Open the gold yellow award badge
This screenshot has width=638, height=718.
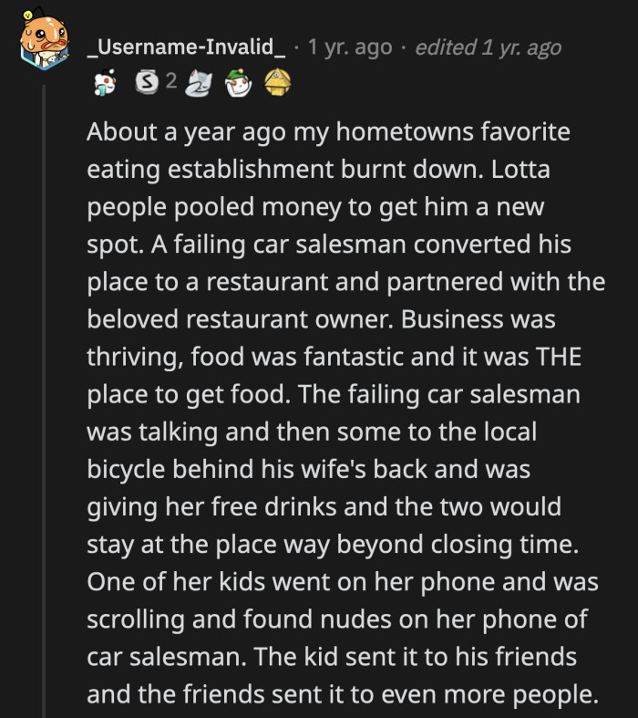click(x=276, y=85)
